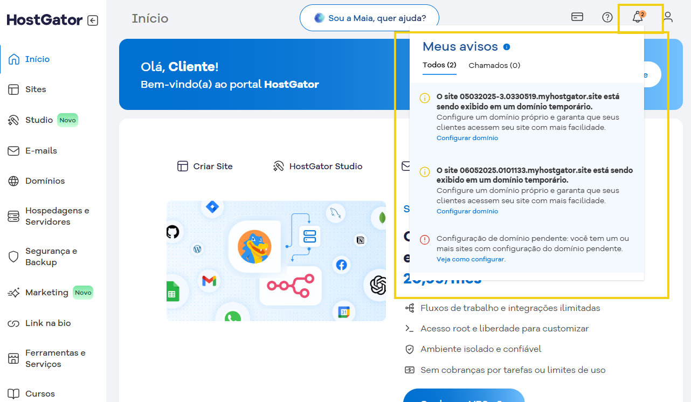Image resolution: width=691 pixels, height=402 pixels.
Task: Click the Sou a Maia, quer ajuda? button
Action: 369,18
